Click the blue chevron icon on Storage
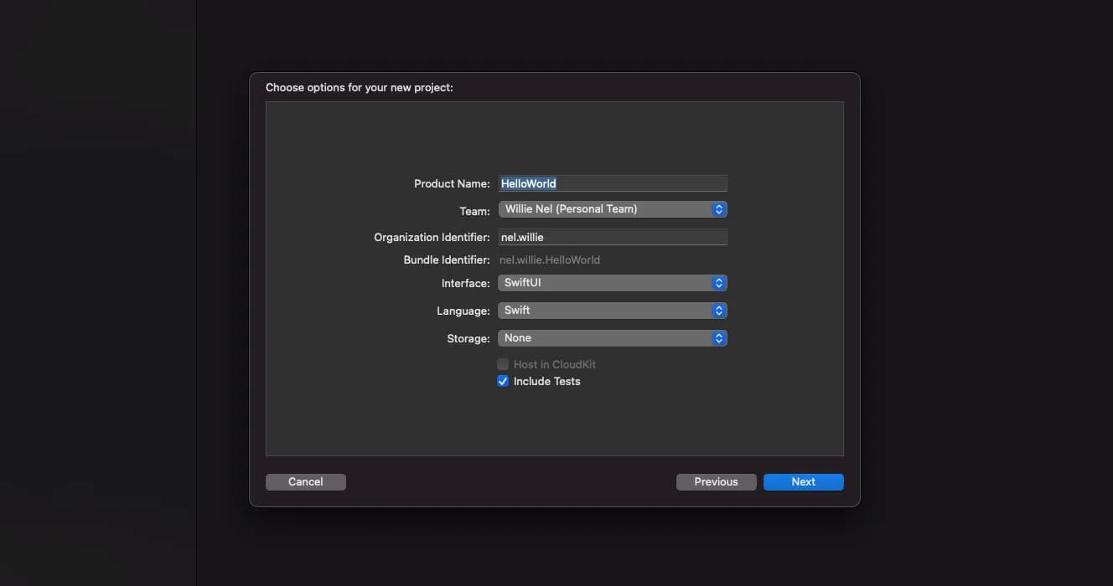Viewport: 1113px width, 586px height. coord(718,338)
